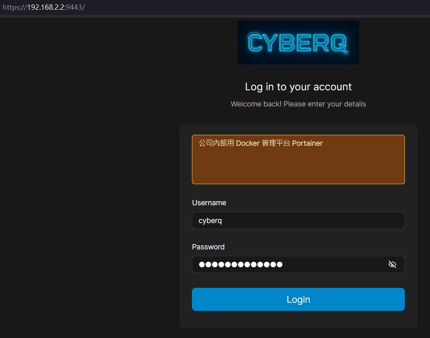Click the "Log in to your account" heading
This screenshot has height=338, width=430.
[x=298, y=87]
